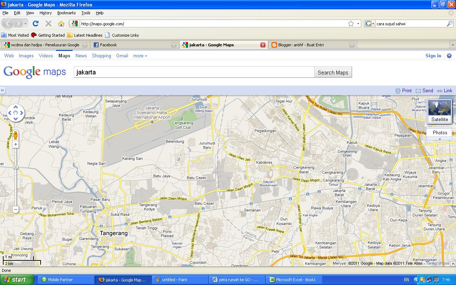Open the back/forward history dropdown arrow
456x285 pixels.
click(x=25, y=24)
